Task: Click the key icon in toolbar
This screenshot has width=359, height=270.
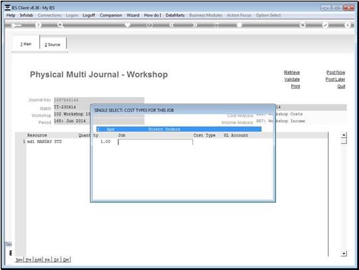Action: coord(16,25)
